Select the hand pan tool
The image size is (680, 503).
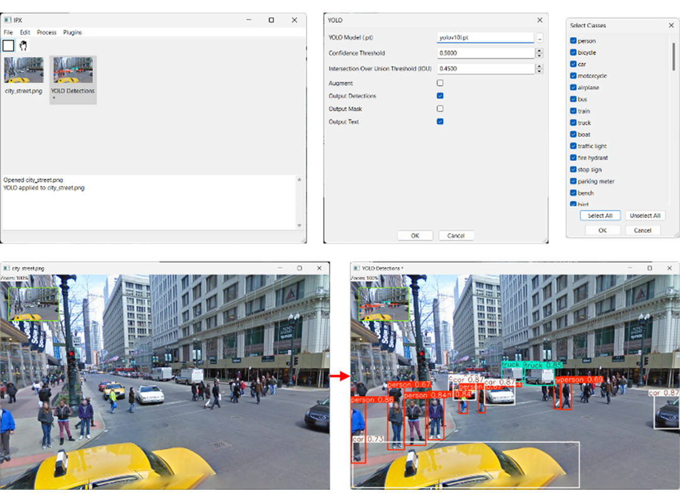(x=25, y=45)
